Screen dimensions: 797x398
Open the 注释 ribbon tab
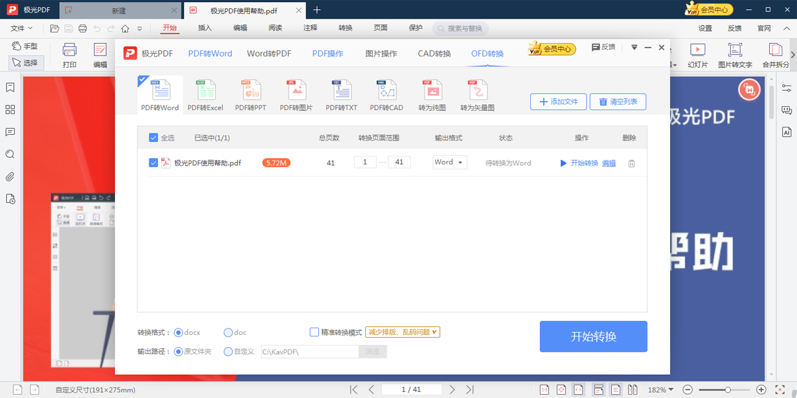(x=310, y=28)
